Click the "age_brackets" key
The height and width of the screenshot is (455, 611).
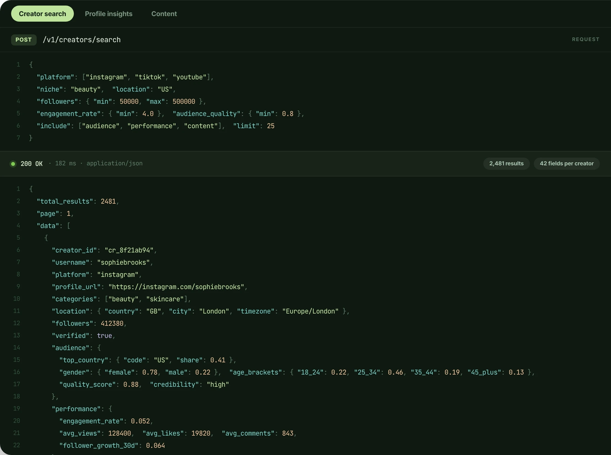pyautogui.click(x=256, y=372)
